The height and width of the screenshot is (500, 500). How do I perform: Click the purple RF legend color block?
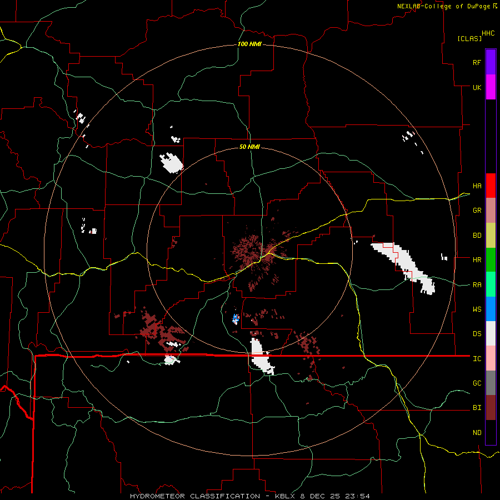[x=491, y=62]
